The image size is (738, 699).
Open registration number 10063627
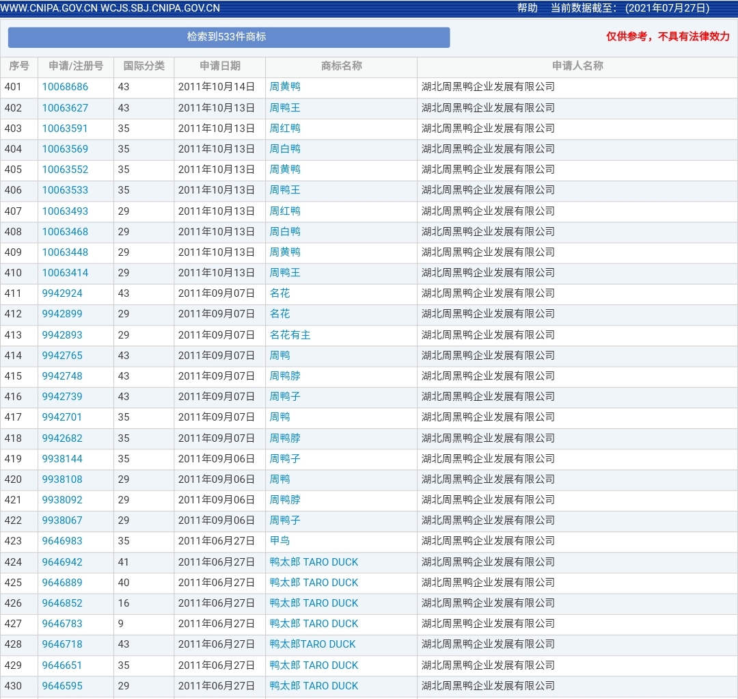pyautogui.click(x=65, y=108)
